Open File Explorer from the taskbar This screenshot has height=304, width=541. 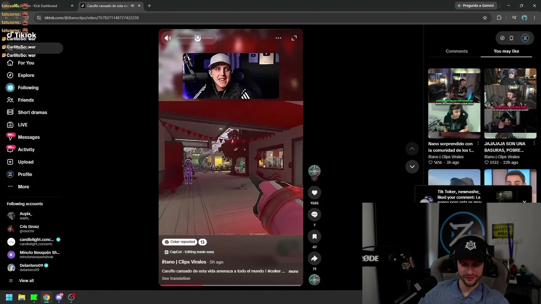coord(22,297)
